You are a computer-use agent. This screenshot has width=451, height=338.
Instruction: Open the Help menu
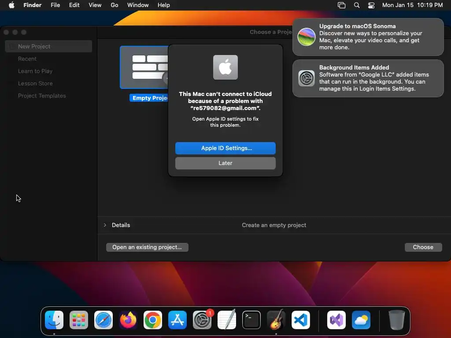point(164,5)
